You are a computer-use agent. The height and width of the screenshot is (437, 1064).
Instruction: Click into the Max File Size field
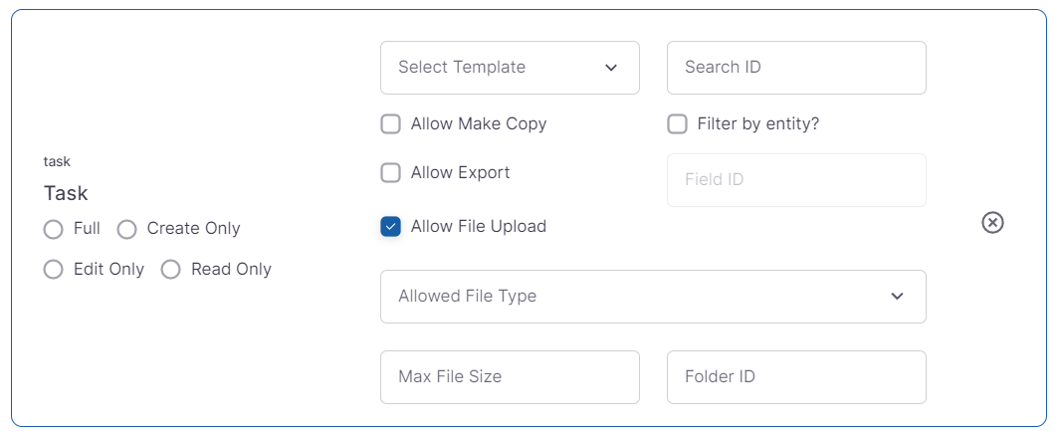510,377
